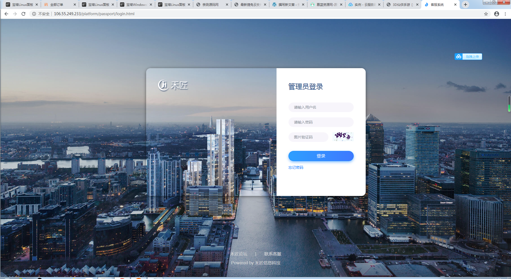Click the 管理员登录 heading

pos(306,87)
